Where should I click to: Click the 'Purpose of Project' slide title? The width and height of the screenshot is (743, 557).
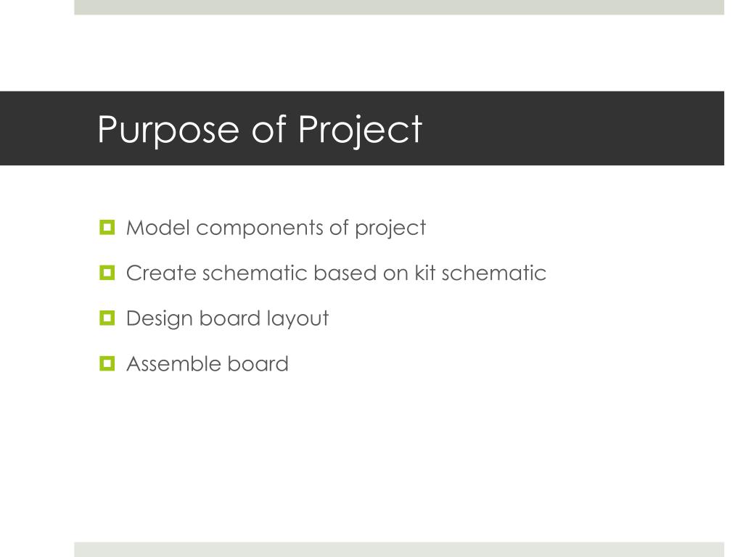coord(260,129)
